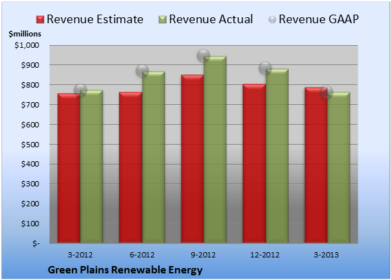Select the red estimate bar for 9-2012

coord(192,159)
